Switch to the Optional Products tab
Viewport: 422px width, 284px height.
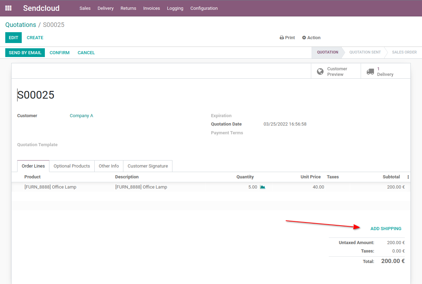[x=72, y=166]
